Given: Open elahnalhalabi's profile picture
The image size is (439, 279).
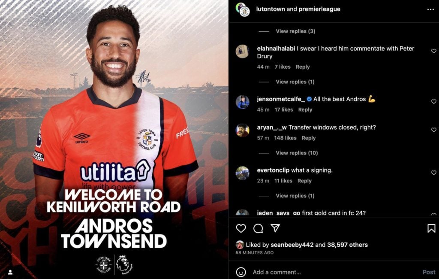Looking at the screenshot, I should click(243, 52).
